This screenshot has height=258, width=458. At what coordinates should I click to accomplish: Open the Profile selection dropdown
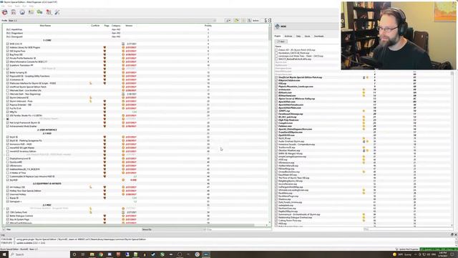tap(112, 21)
